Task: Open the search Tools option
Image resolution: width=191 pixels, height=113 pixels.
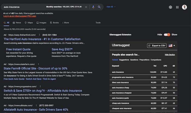Action: [x=98, y=23]
